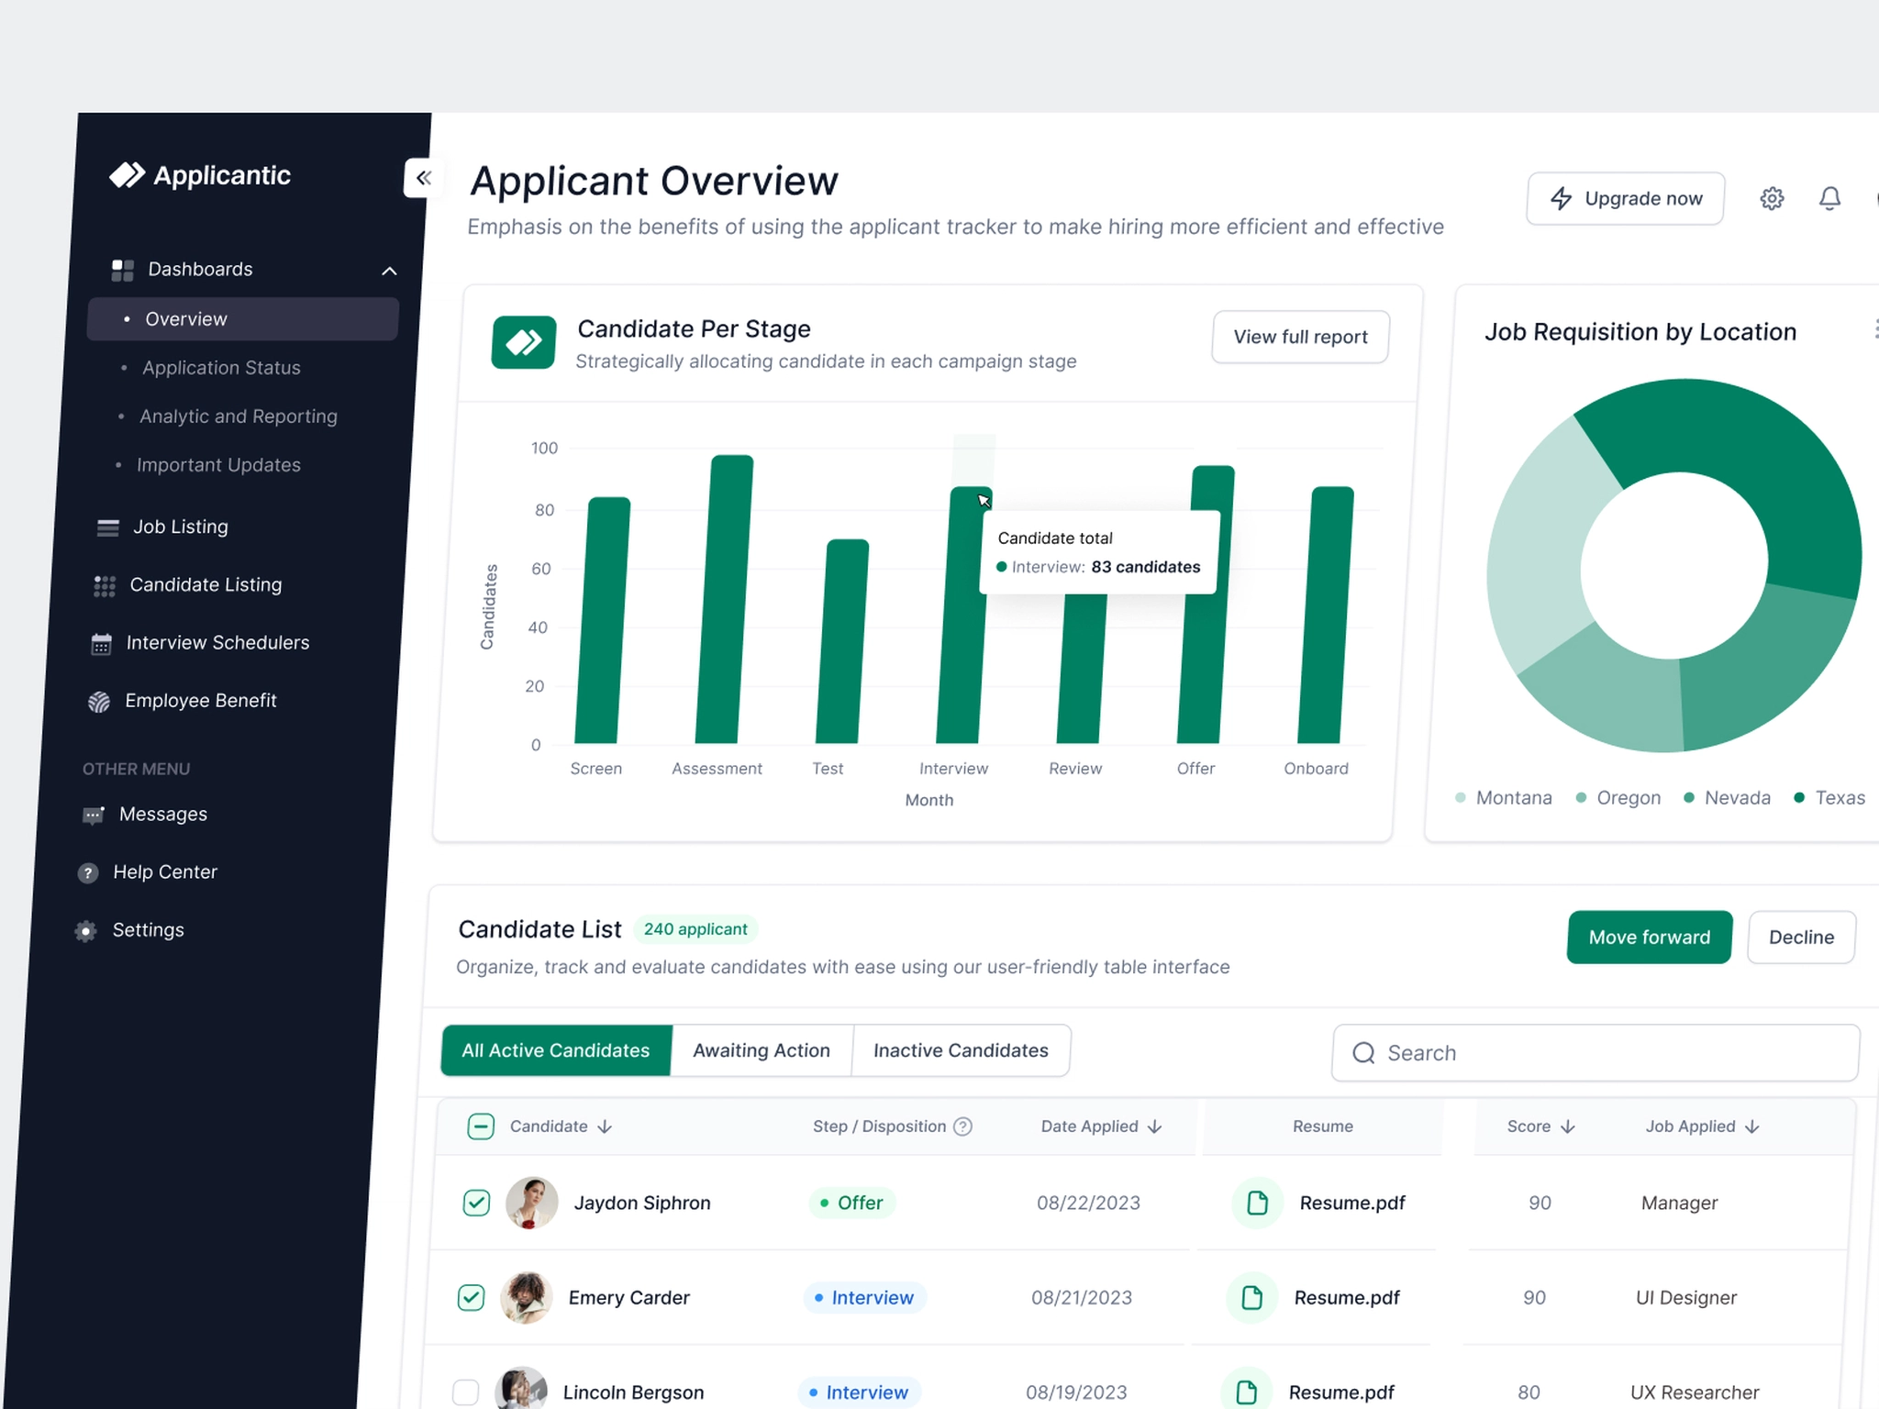
Task: Click the Settings gear icon in sidebar
Action: click(x=85, y=931)
